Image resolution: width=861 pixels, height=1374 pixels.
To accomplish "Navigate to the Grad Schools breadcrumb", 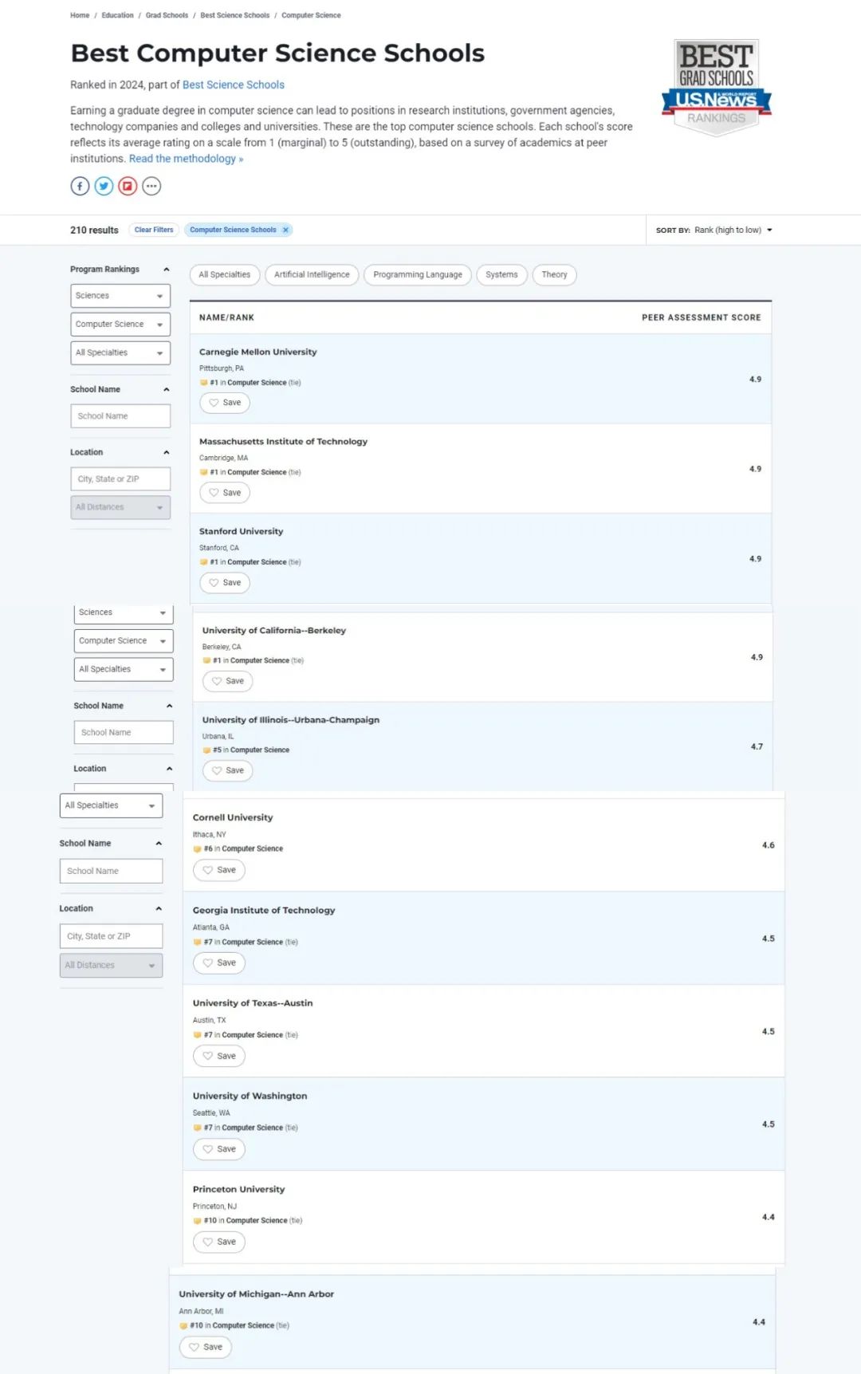I will pos(167,15).
